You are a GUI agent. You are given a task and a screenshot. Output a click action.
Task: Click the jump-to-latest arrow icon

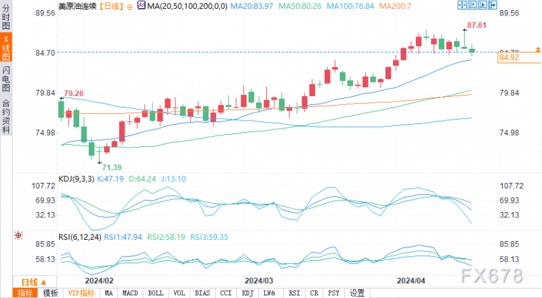pos(493,5)
